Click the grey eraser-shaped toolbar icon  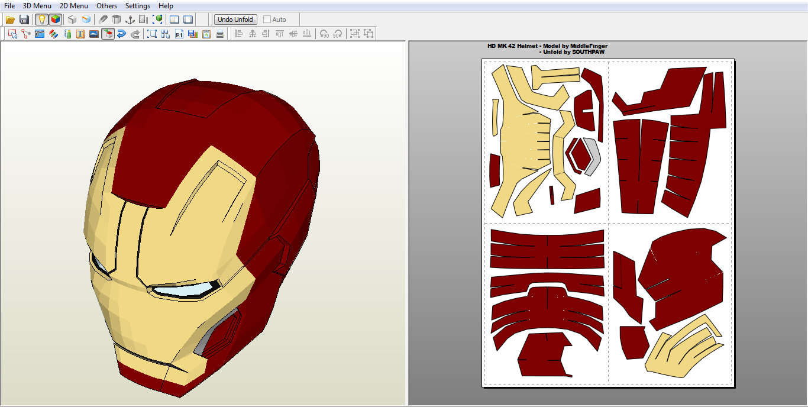pos(103,20)
